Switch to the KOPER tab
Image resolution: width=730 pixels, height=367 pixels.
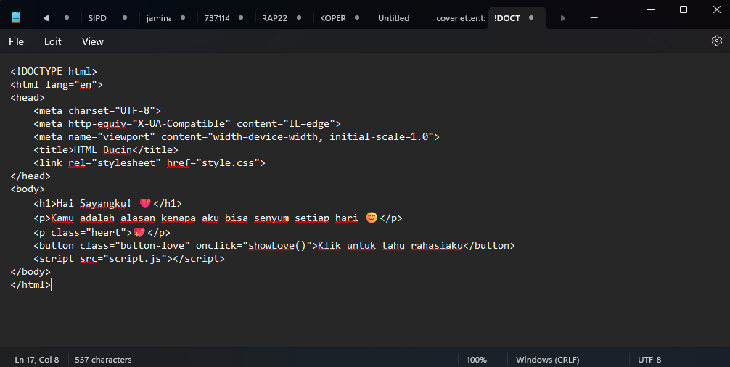coord(333,18)
